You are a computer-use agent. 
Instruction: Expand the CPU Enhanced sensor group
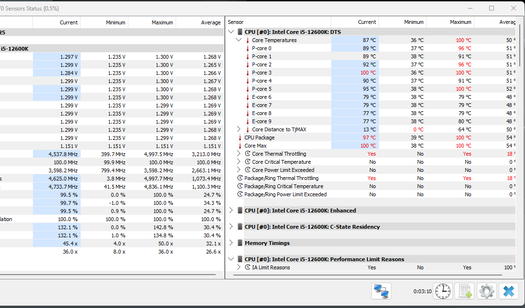(231, 210)
